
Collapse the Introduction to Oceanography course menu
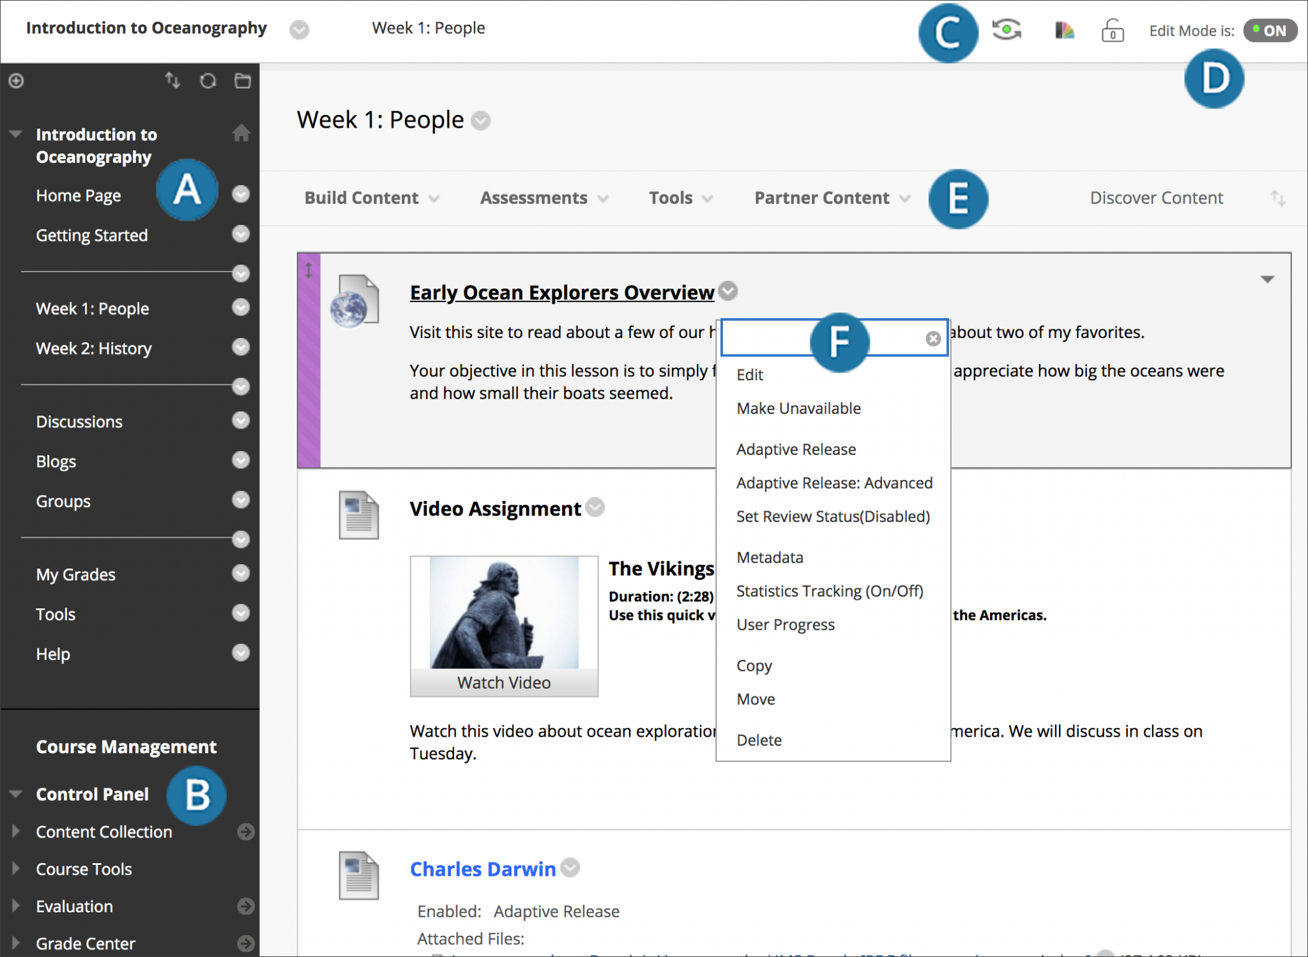click(x=16, y=134)
